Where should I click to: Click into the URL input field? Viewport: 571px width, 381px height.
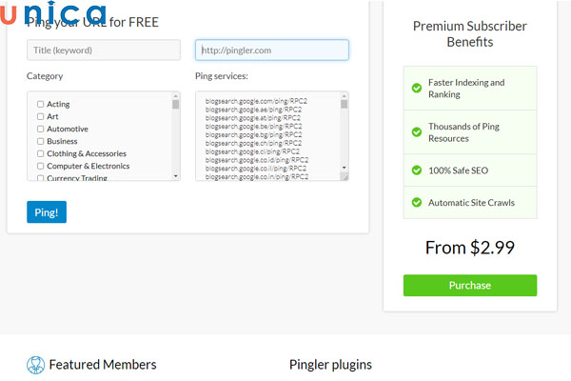272,50
